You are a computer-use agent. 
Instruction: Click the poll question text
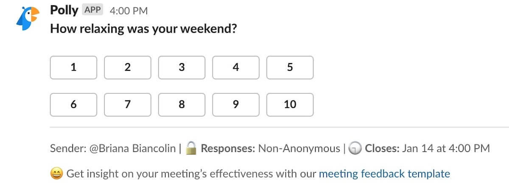click(143, 29)
